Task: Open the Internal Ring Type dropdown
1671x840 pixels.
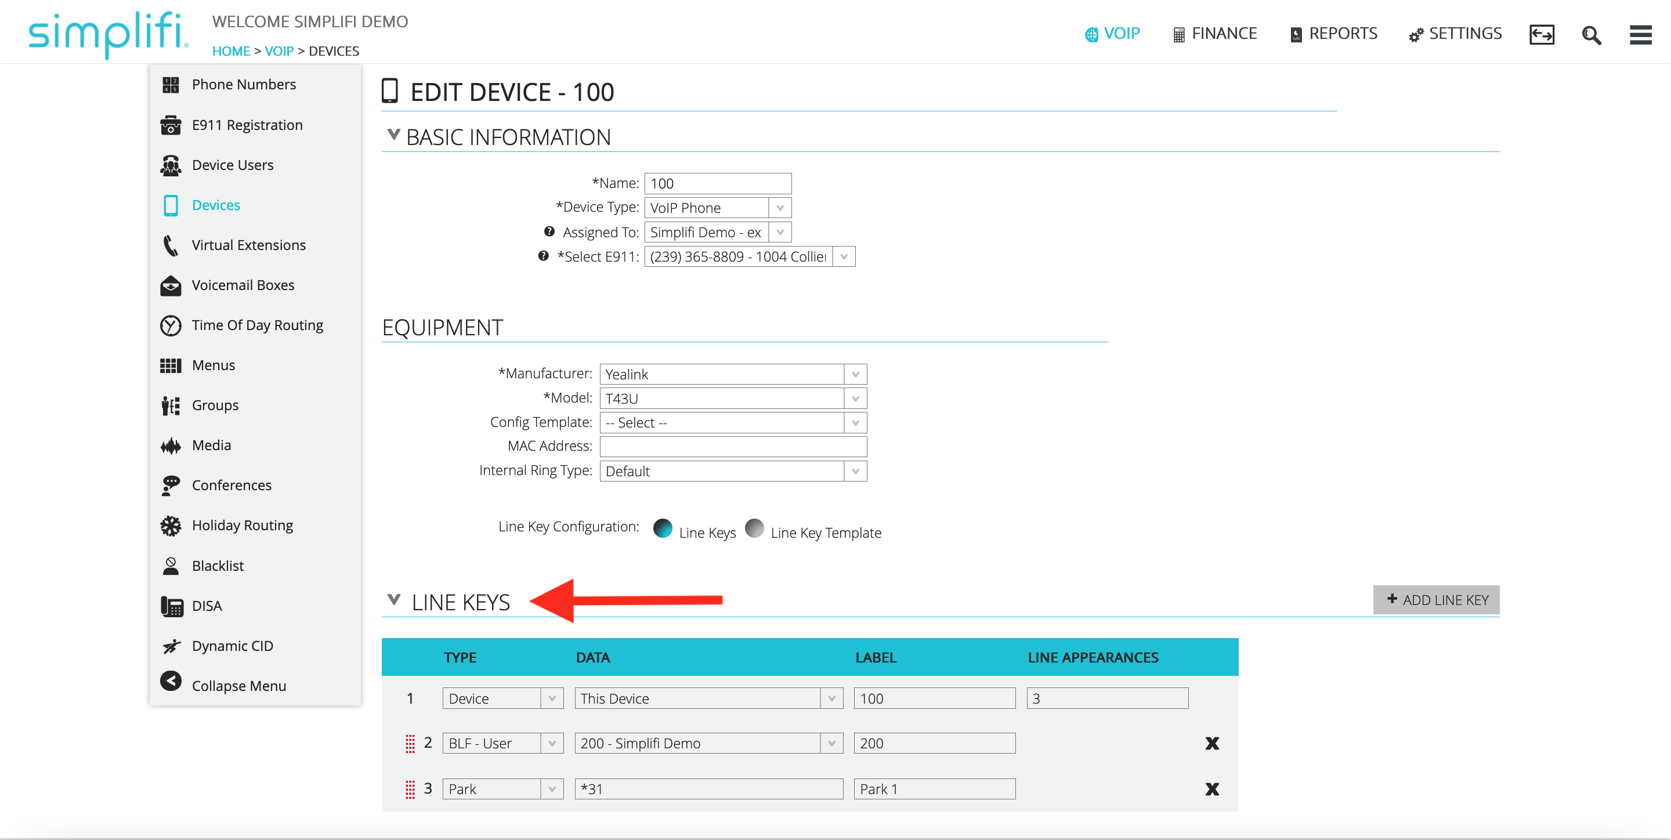Action: tap(856, 471)
